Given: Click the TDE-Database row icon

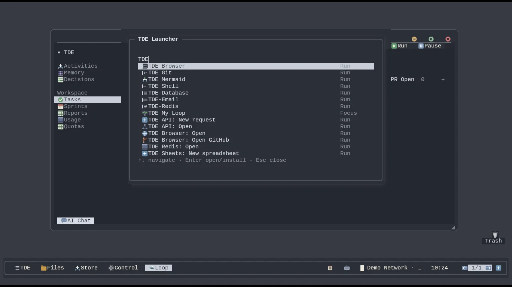Looking at the screenshot, I should [x=145, y=93].
